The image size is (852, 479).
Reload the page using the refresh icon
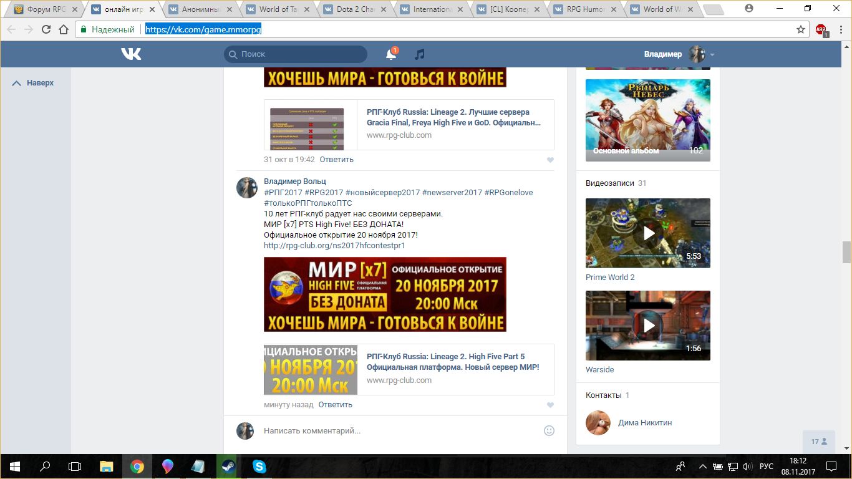click(46, 29)
